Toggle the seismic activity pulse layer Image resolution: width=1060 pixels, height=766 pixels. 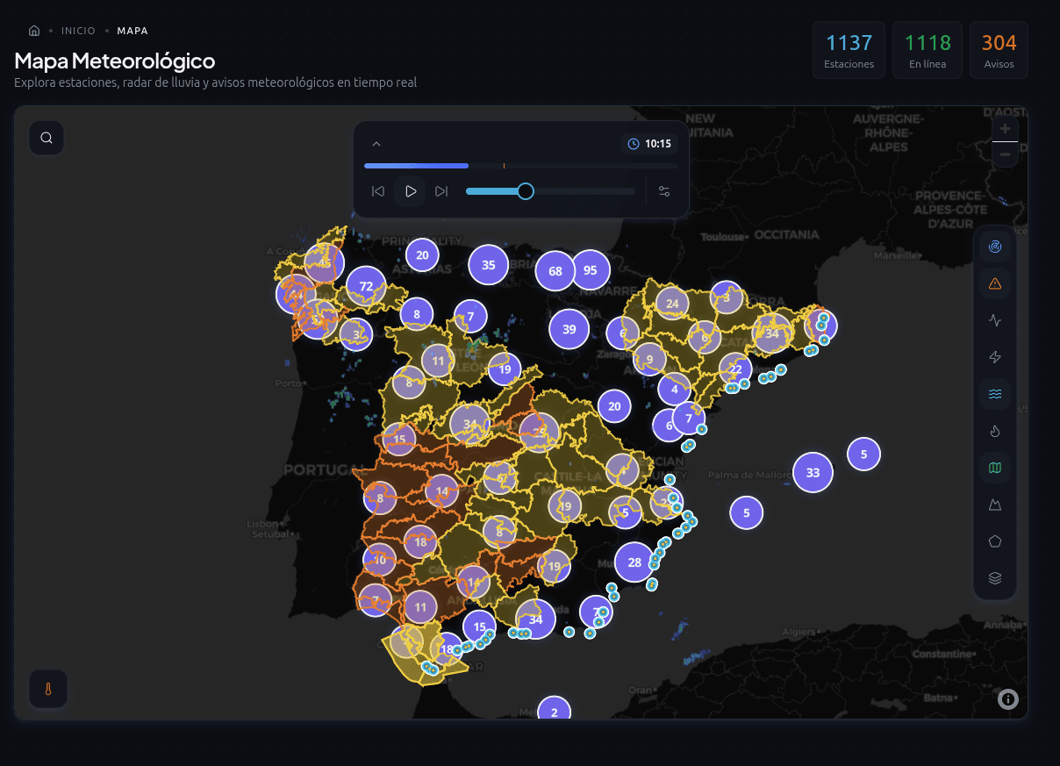[x=995, y=320]
